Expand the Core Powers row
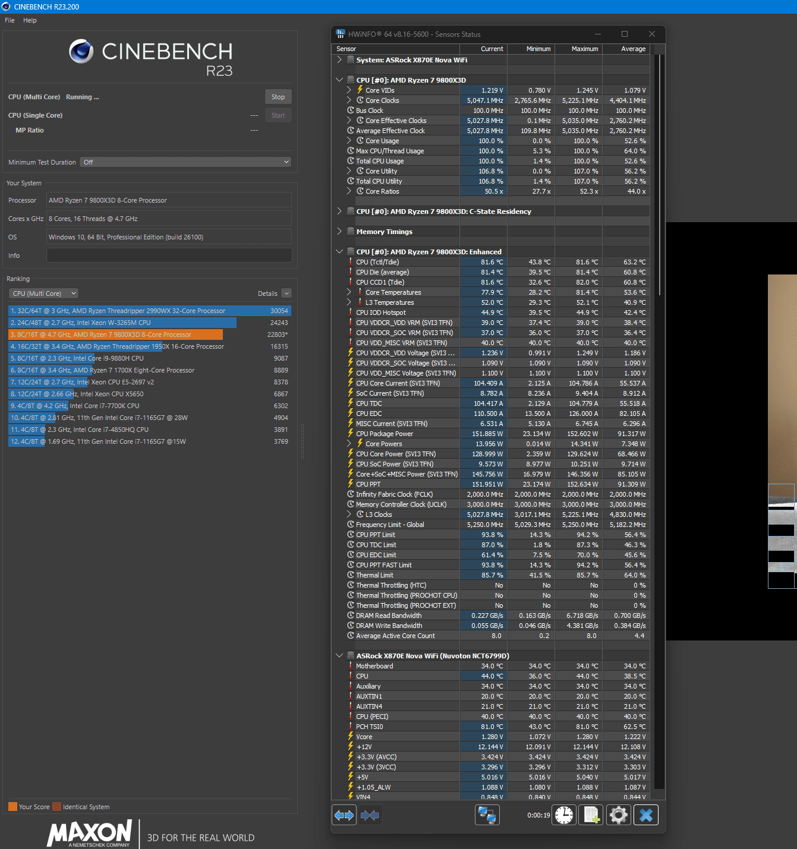Screen dimensions: 797x849 point(349,443)
